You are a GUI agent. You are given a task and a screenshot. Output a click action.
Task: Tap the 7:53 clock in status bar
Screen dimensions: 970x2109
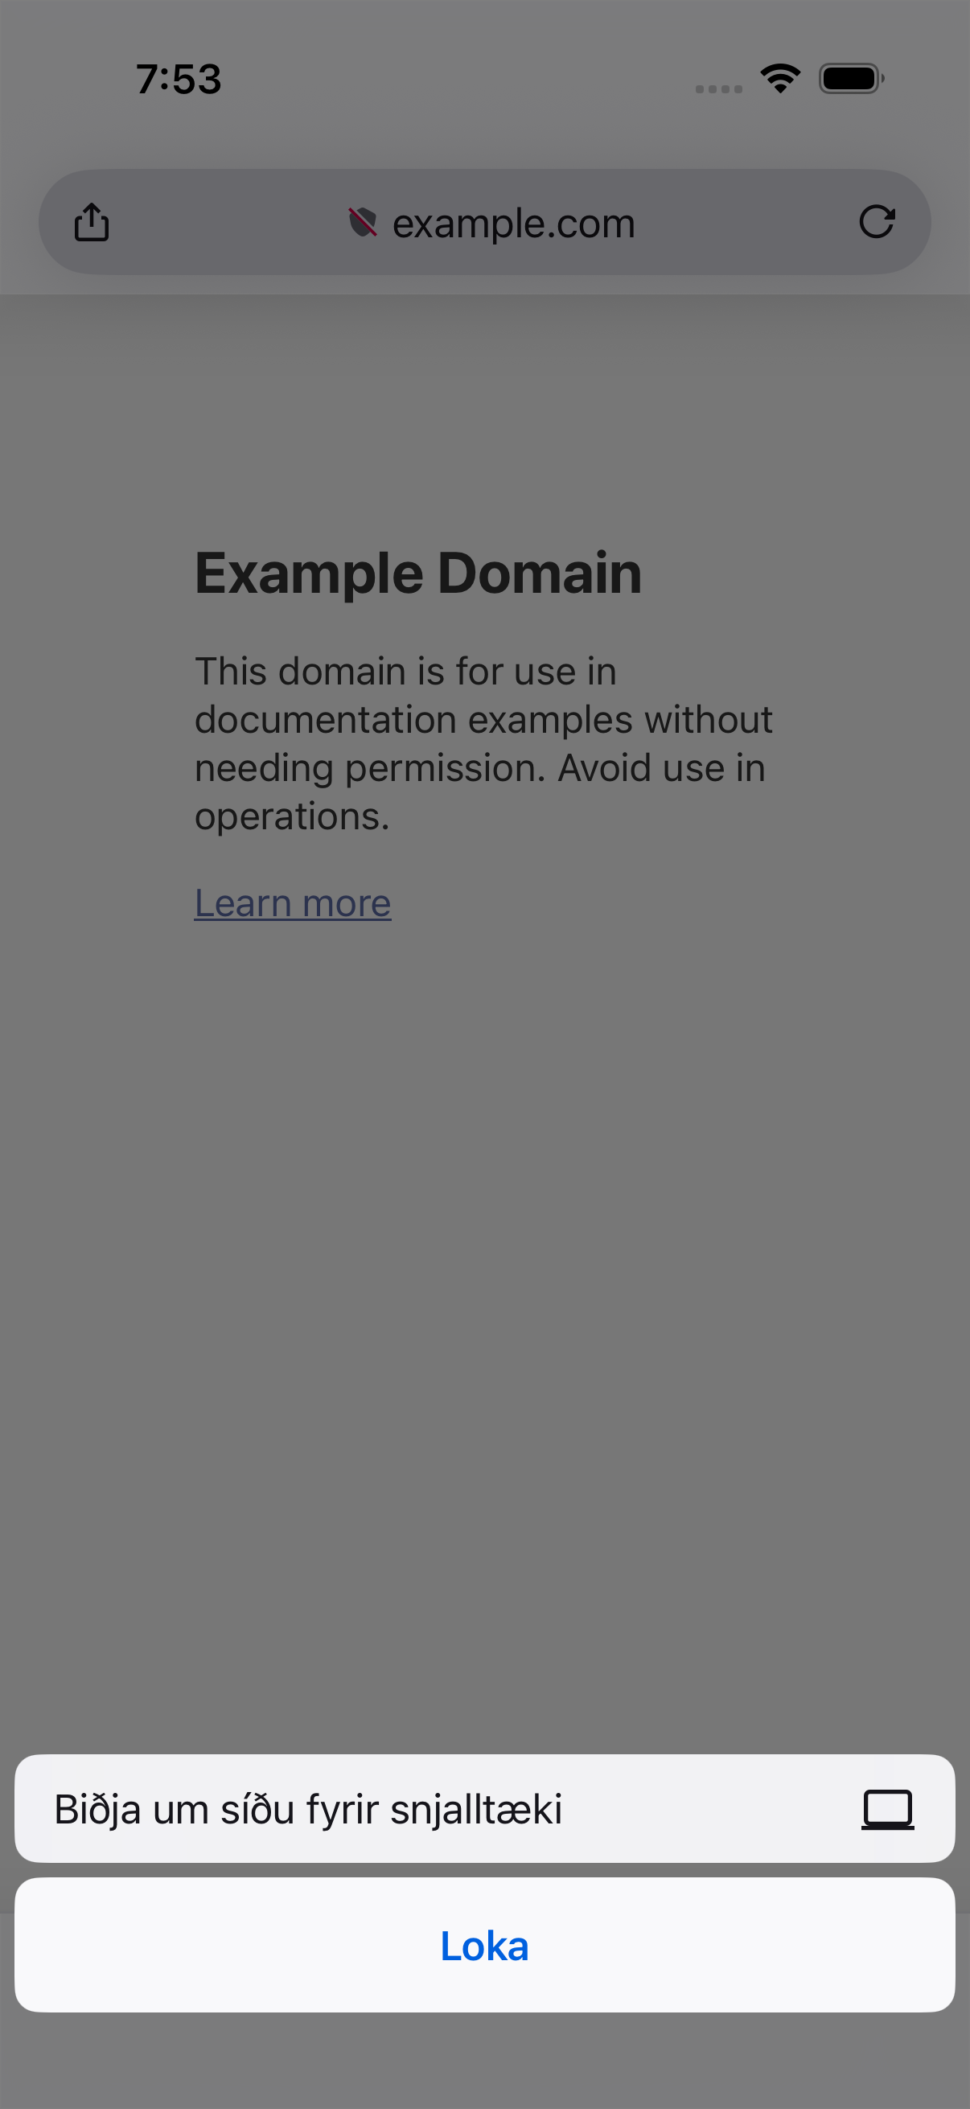179,80
